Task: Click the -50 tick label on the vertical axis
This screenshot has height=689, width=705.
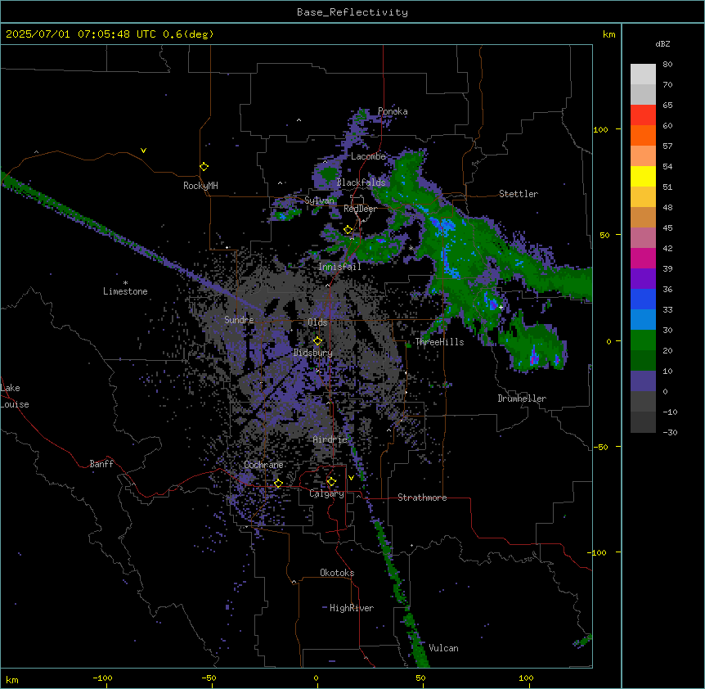Action: pos(600,447)
